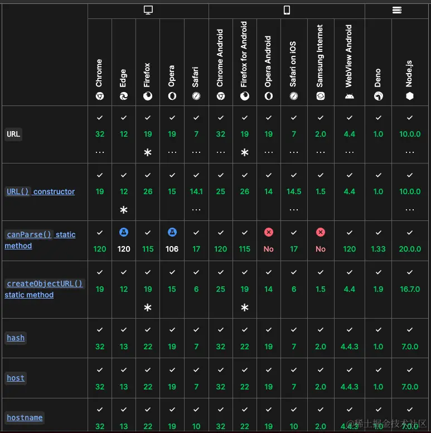Image resolution: width=431 pixels, height=433 pixels.
Task: Click the desktop platform icon in the header
Action: point(148,10)
